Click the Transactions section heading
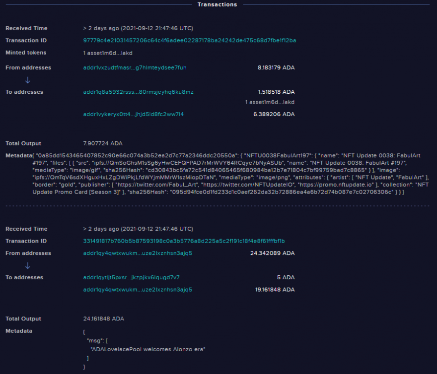The width and height of the screenshot is (437, 374). pyautogui.click(x=218, y=4)
